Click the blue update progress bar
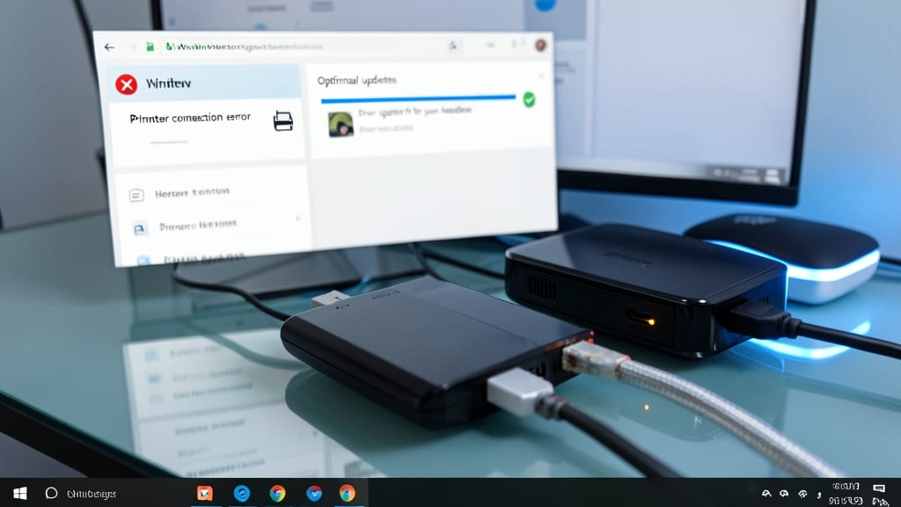Image resolution: width=901 pixels, height=507 pixels. [x=418, y=99]
